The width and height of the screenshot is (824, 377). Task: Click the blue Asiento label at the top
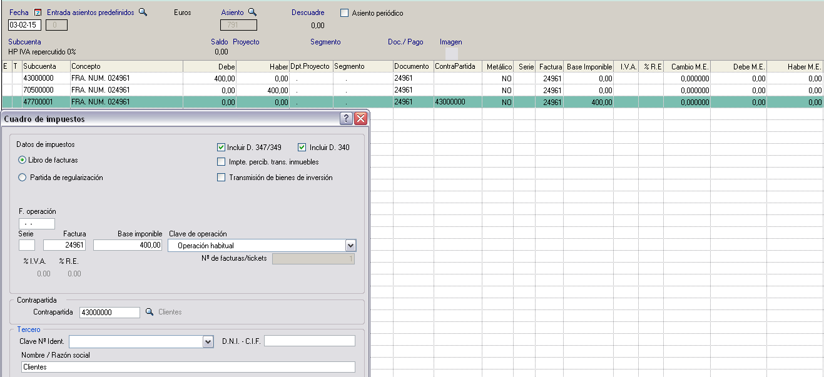tap(233, 13)
